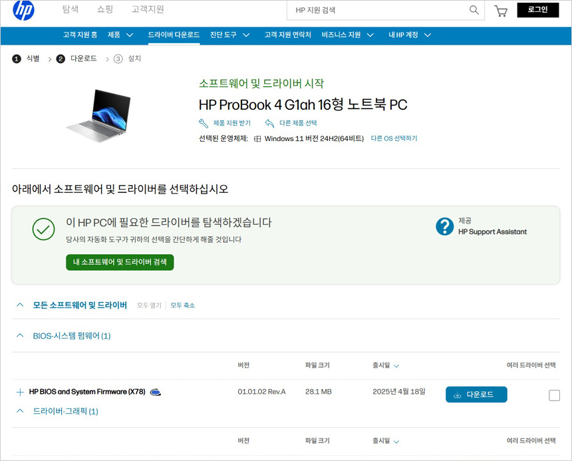Collapse the BIOS-시스템 펌웨어 section

coord(20,336)
